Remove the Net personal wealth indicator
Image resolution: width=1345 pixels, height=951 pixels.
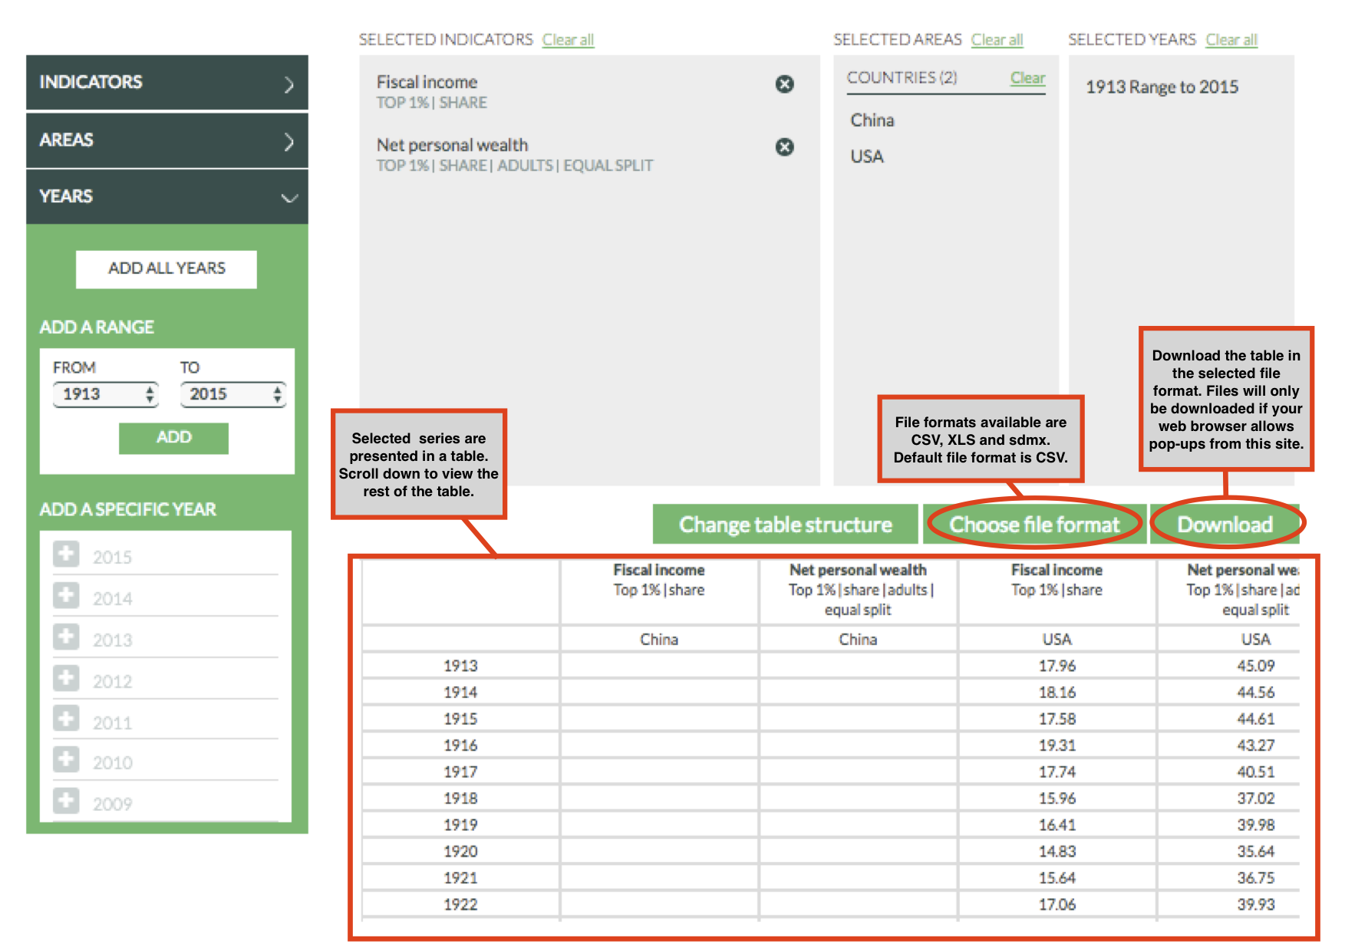click(x=784, y=146)
